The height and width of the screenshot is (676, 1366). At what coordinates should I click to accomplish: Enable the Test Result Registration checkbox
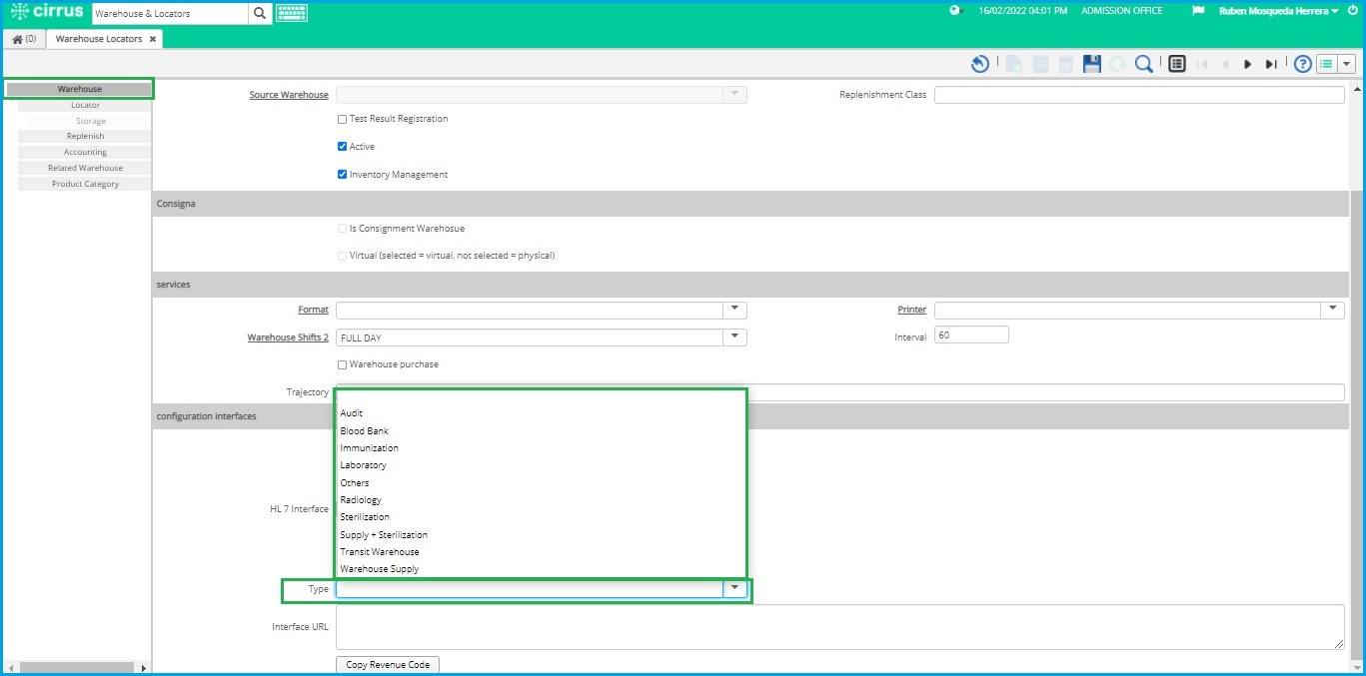342,118
